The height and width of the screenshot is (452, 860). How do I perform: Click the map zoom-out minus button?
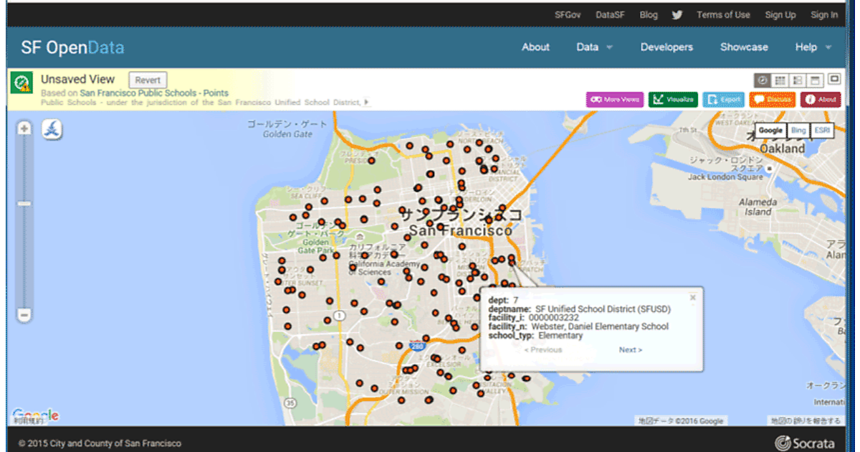point(24,314)
